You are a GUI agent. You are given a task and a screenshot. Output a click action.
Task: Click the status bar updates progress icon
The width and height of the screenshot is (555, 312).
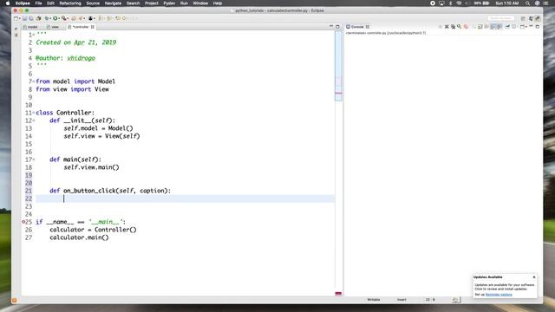pyautogui.click(x=455, y=300)
